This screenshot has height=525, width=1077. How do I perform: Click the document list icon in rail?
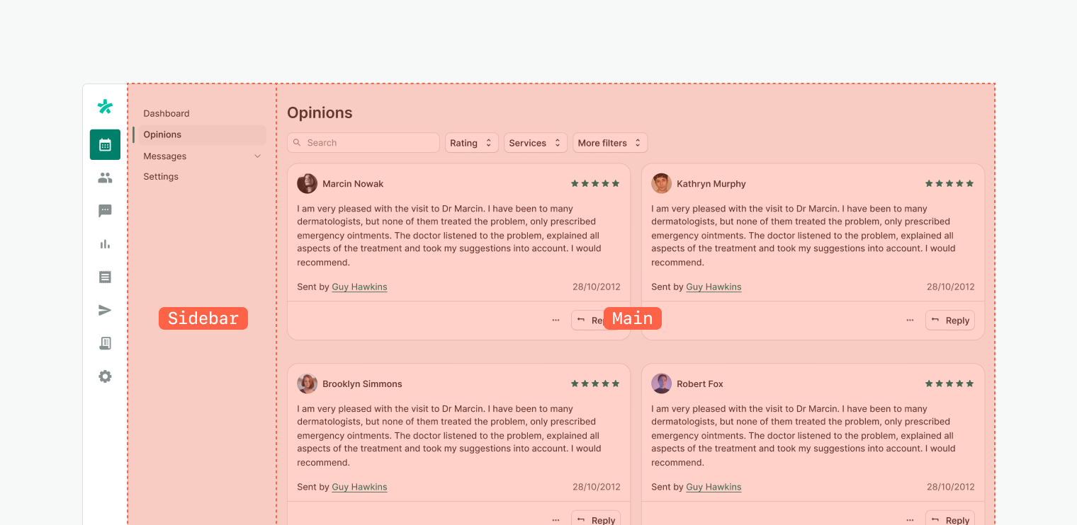click(105, 277)
